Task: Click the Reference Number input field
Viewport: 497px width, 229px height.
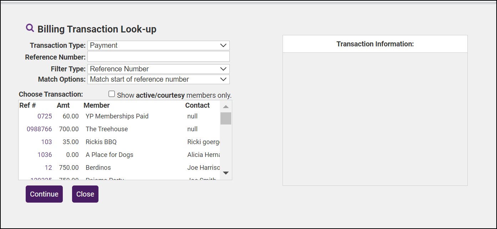Action: tap(158, 57)
